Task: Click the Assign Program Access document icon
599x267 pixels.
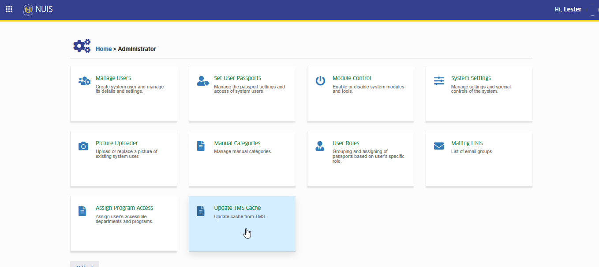Action: tap(82, 211)
